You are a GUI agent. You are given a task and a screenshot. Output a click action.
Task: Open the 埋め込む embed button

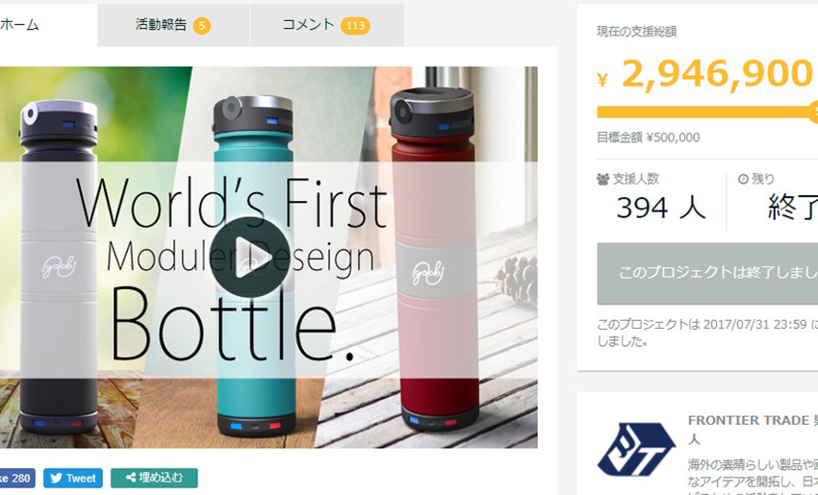coord(154,478)
